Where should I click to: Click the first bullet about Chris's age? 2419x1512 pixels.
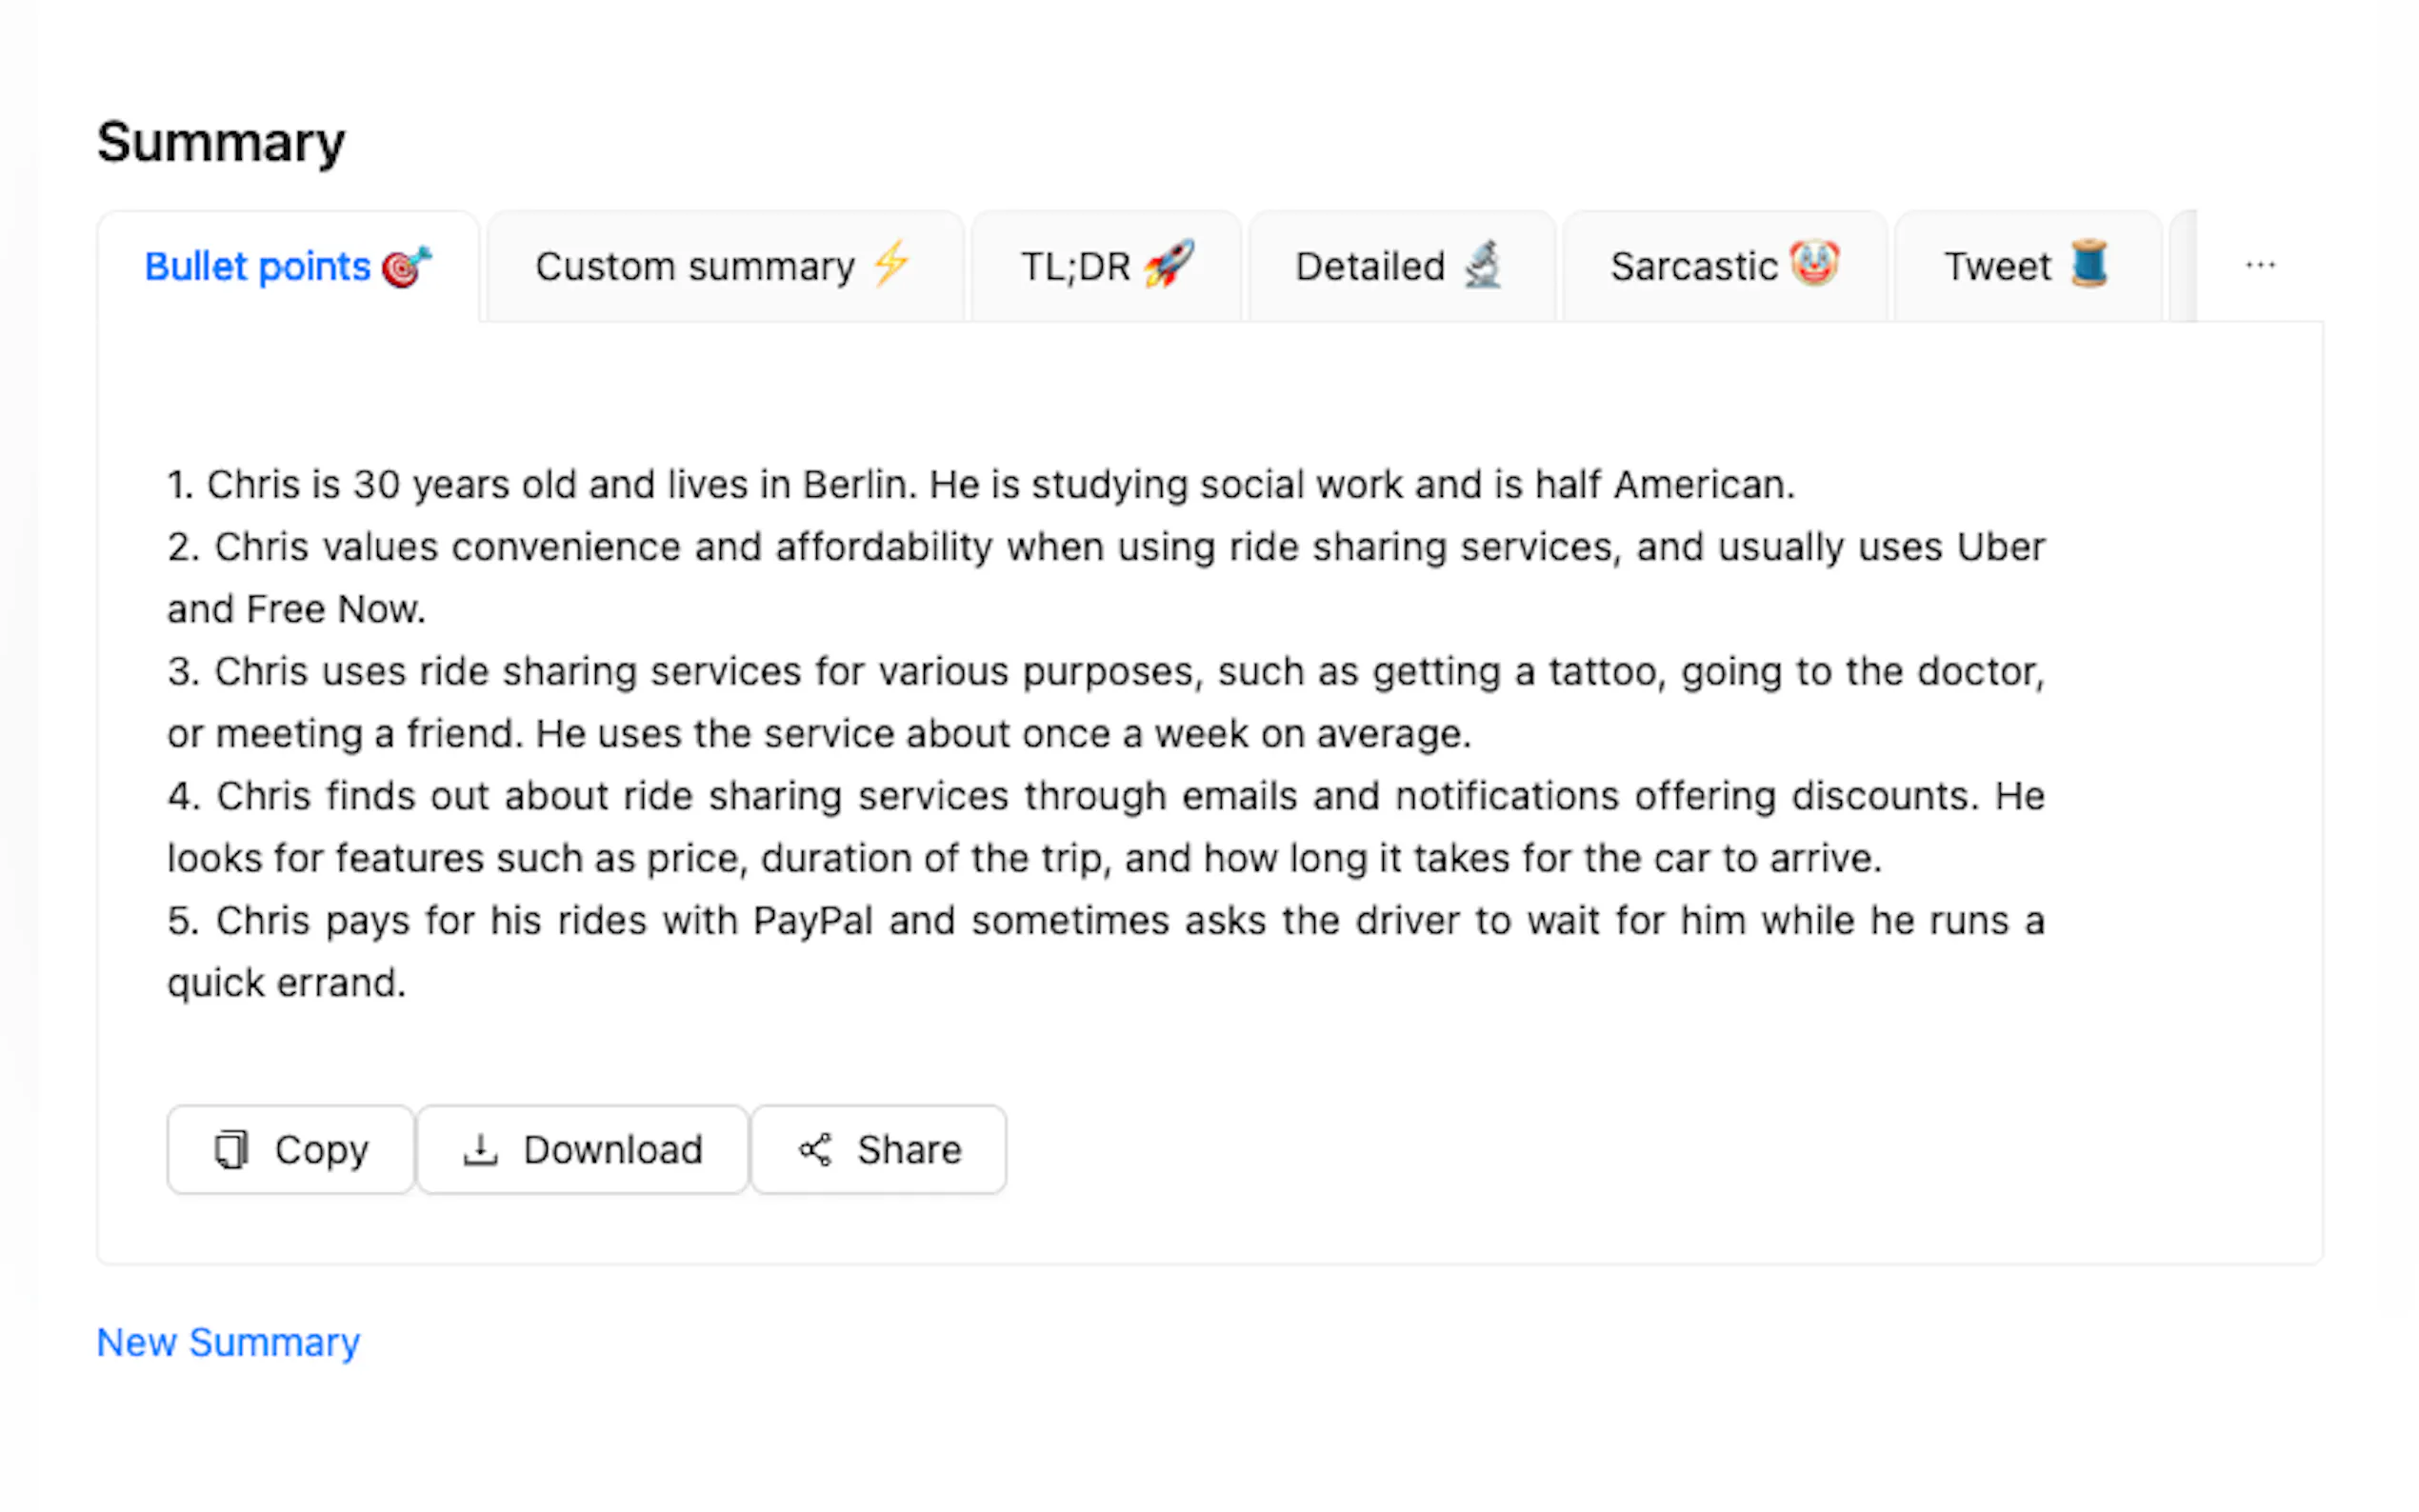click(980, 485)
